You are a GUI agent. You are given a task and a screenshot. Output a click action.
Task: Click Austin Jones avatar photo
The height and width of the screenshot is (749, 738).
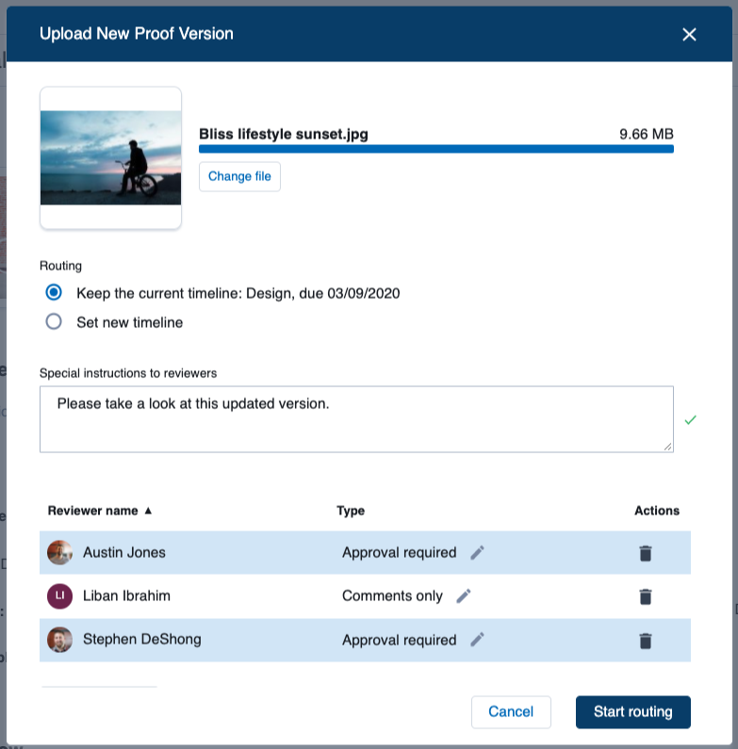[59, 553]
